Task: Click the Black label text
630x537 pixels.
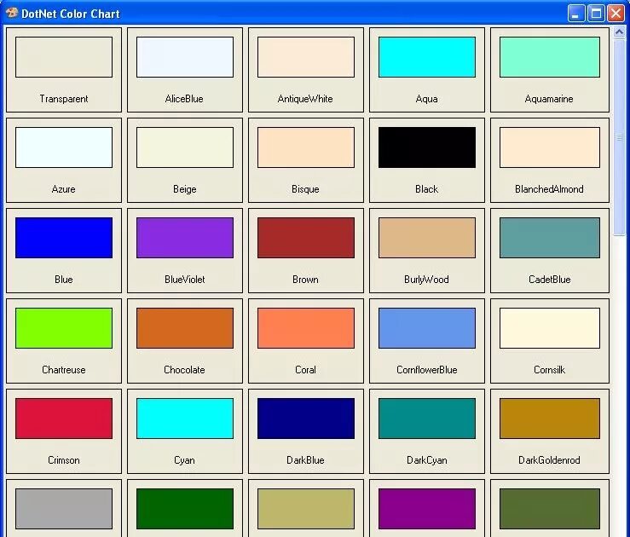Action: click(427, 189)
